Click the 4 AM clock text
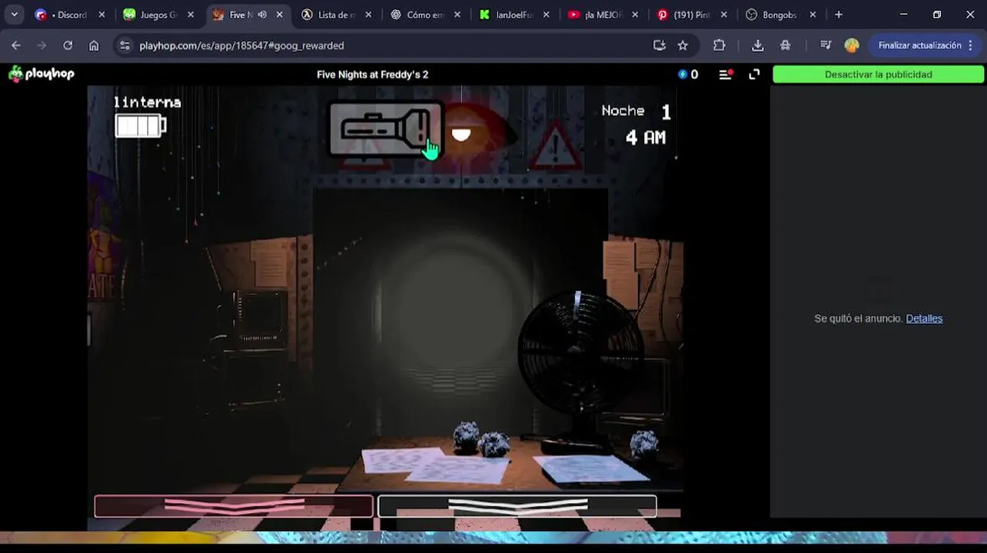987x553 pixels. point(646,137)
